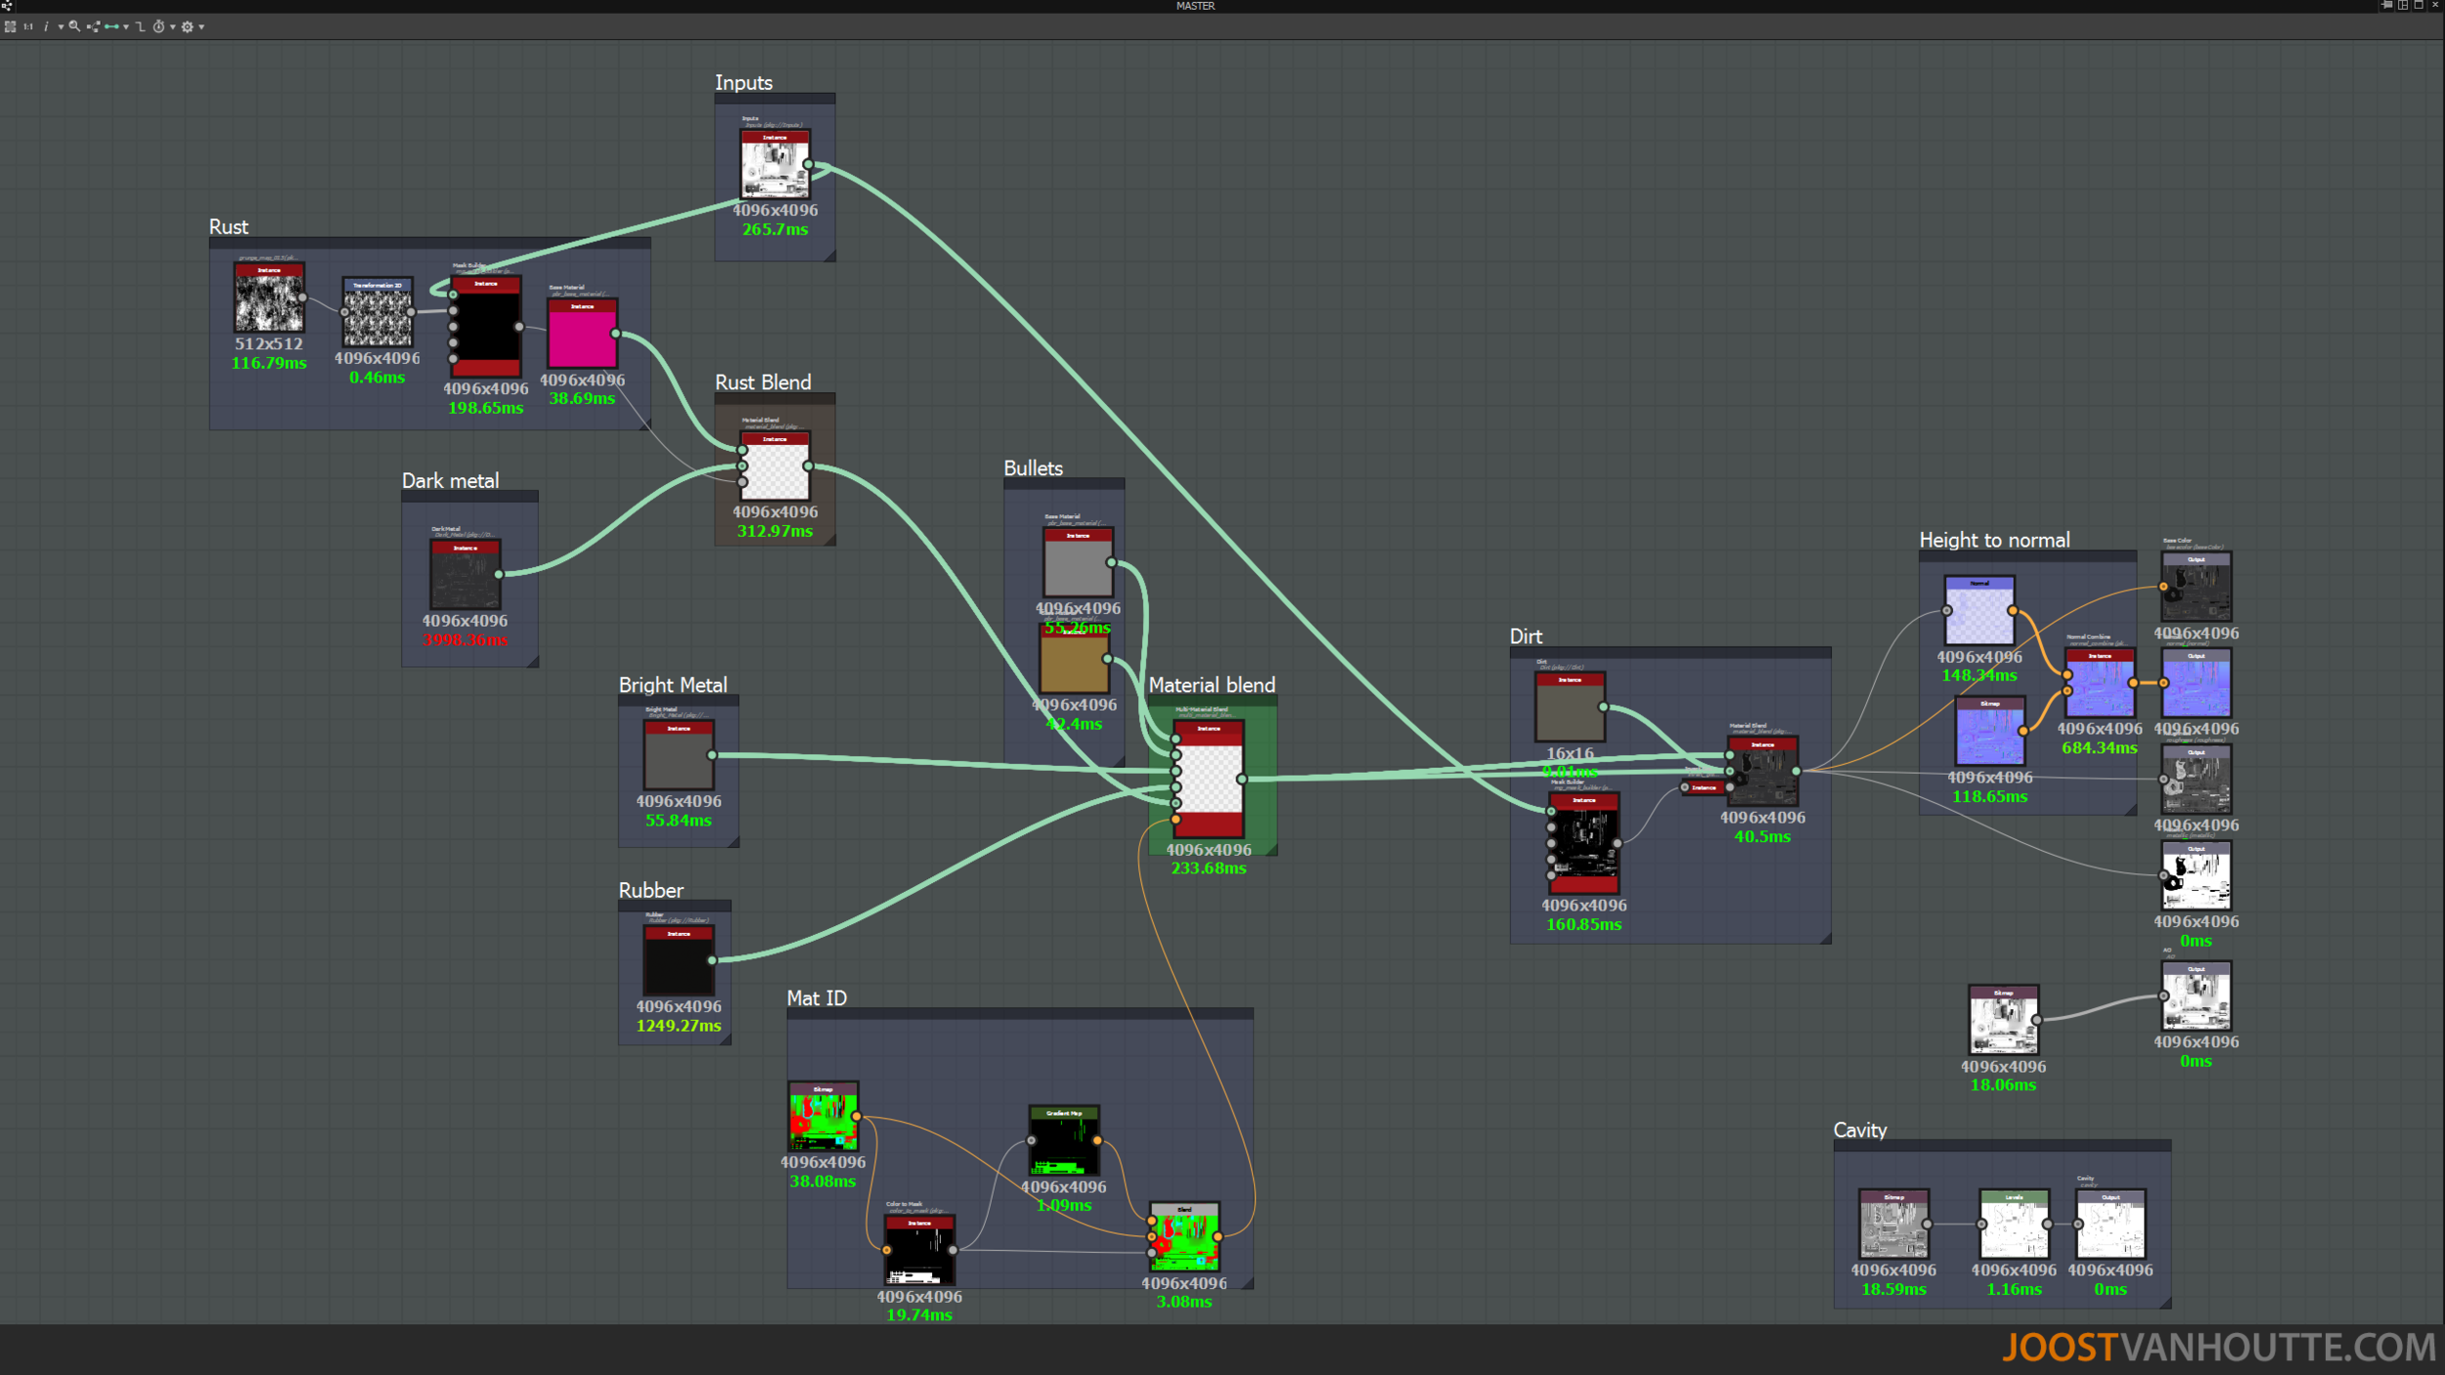Reset zoom with the 1:1 button
The width and height of the screenshot is (2445, 1375).
click(28, 26)
